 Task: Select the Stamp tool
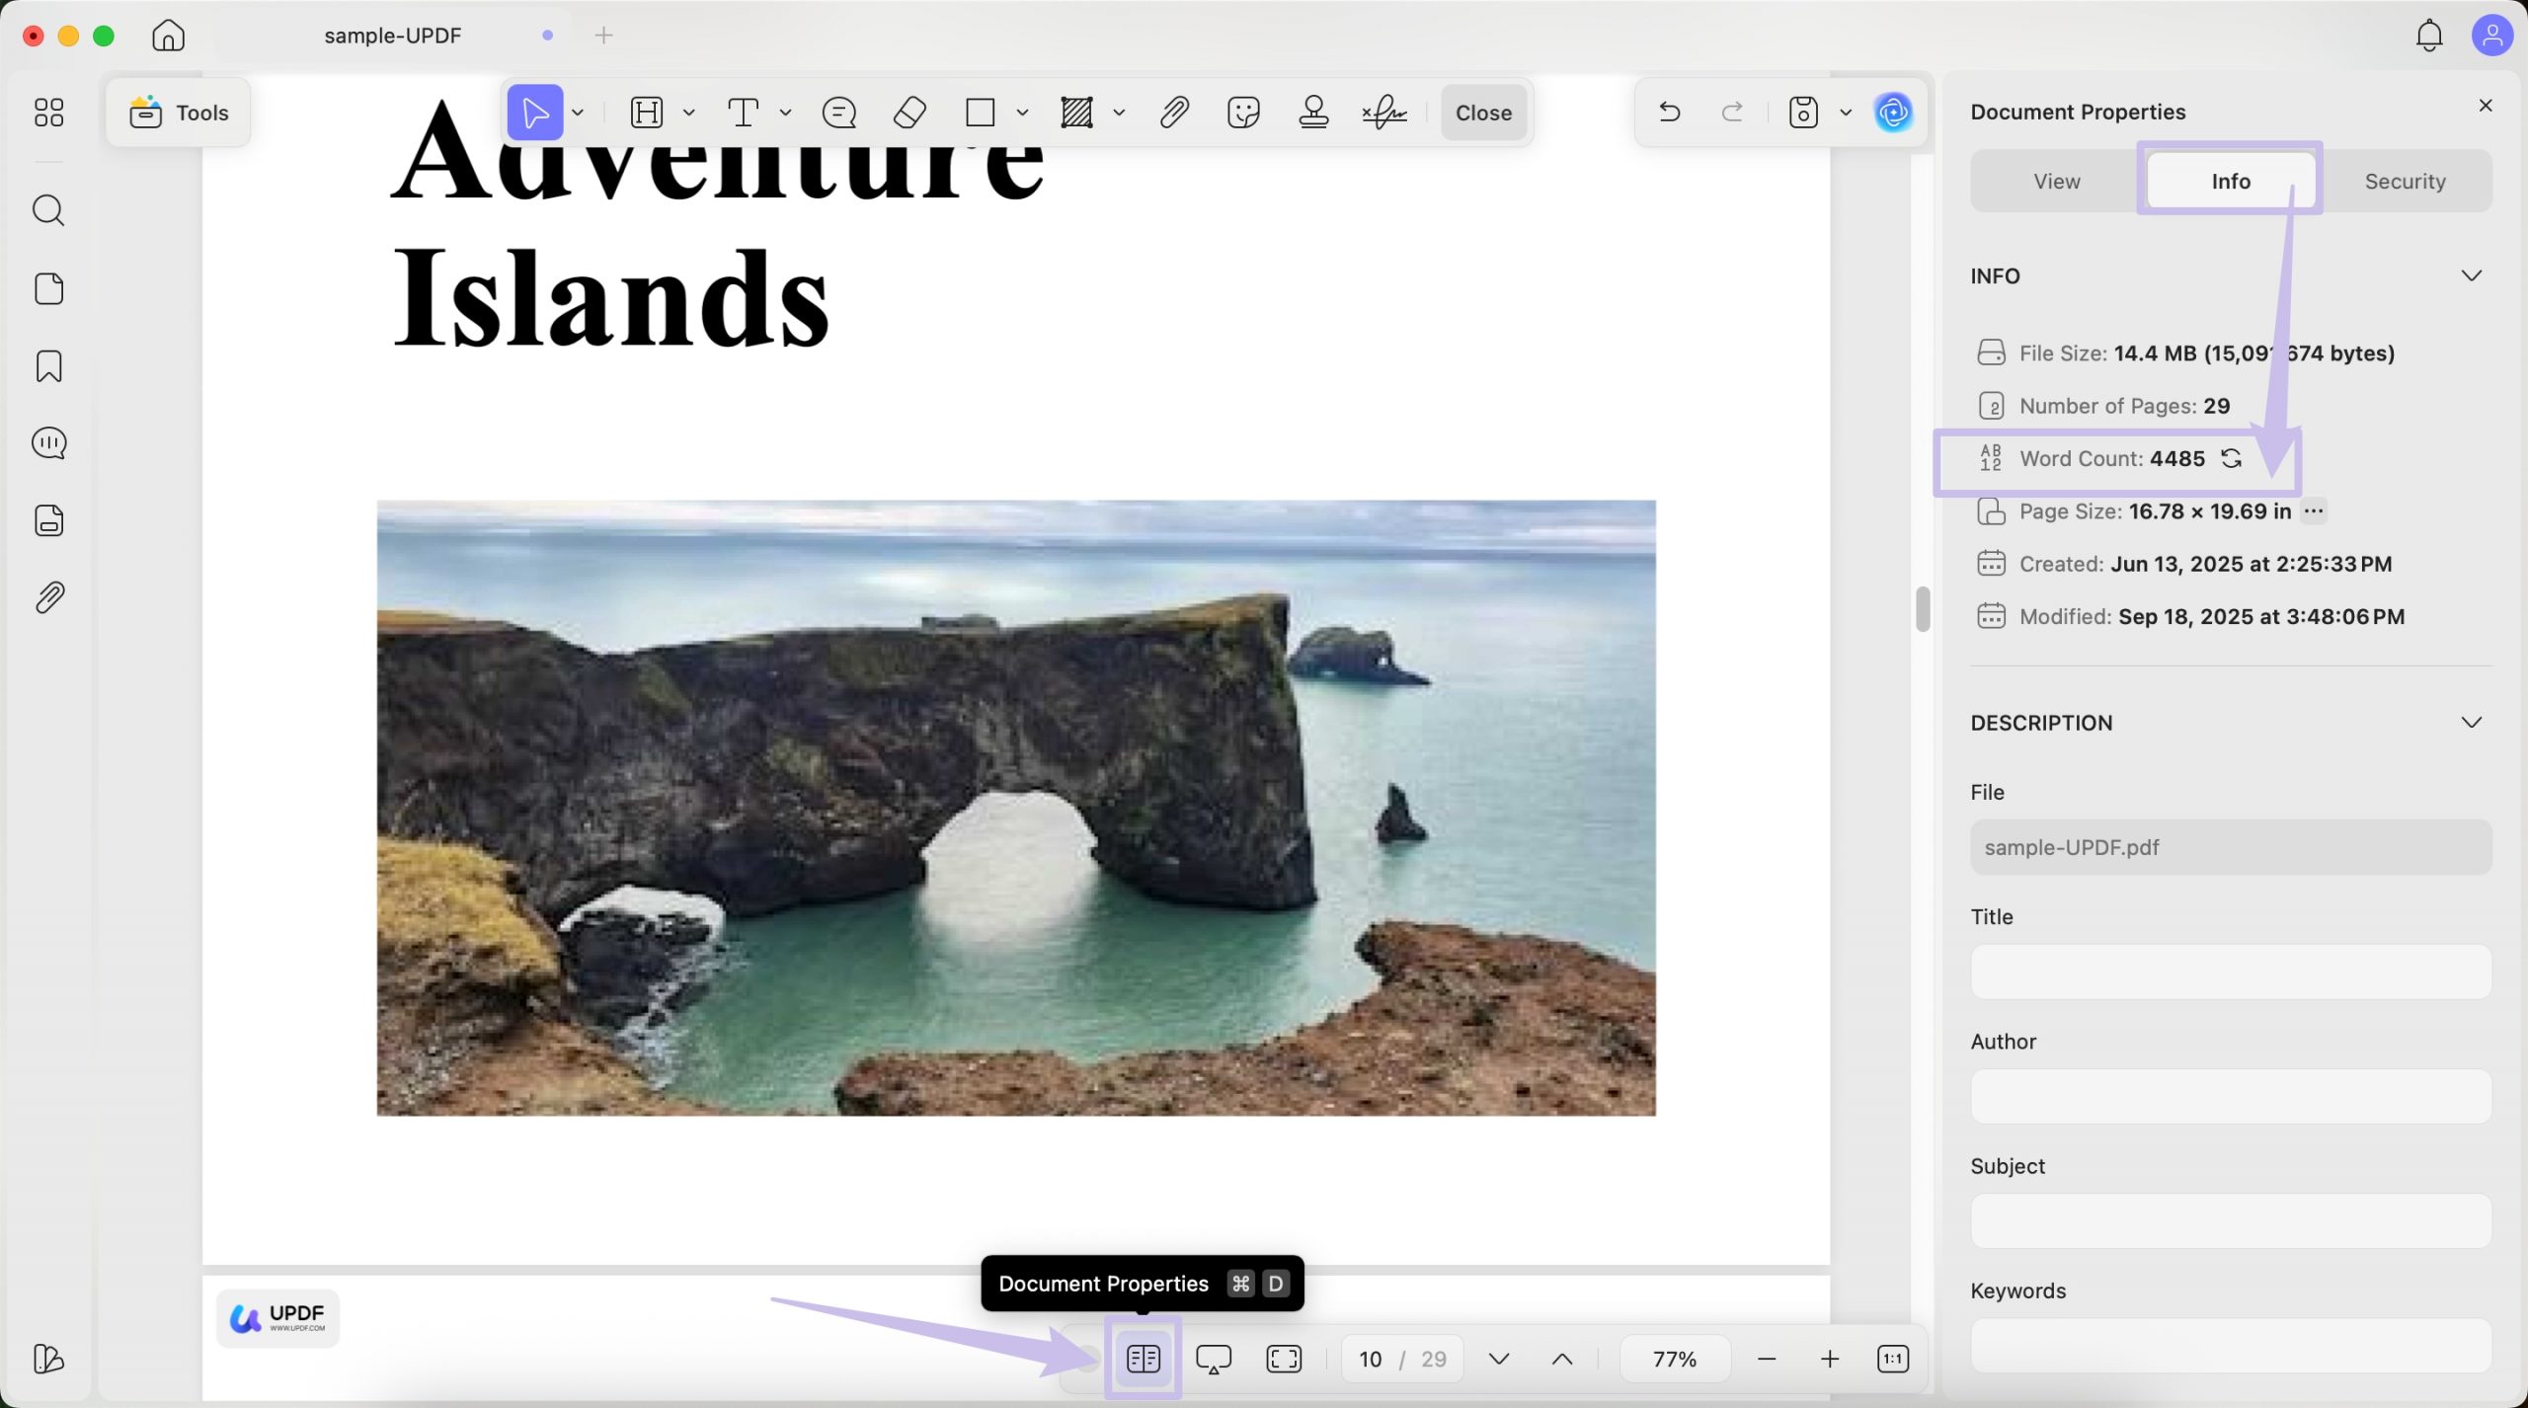(x=1313, y=112)
